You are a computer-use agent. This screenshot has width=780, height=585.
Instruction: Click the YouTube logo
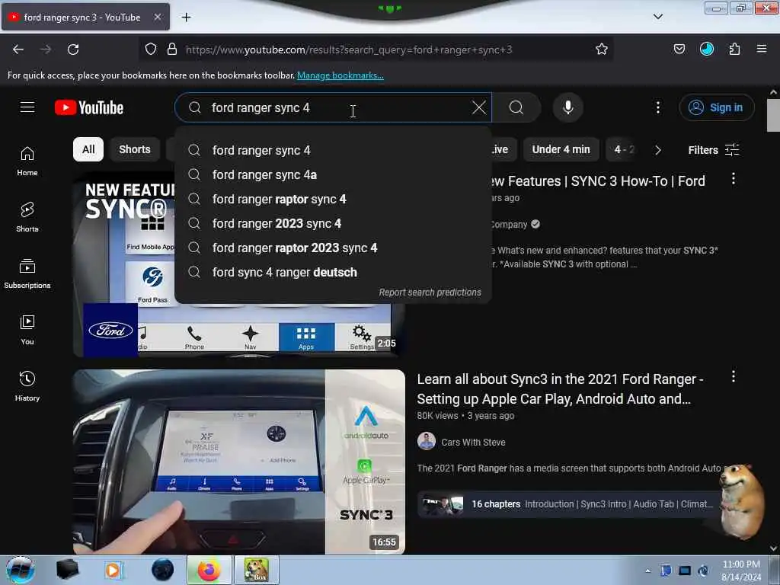pyautogui.click(x=89, y=107)
